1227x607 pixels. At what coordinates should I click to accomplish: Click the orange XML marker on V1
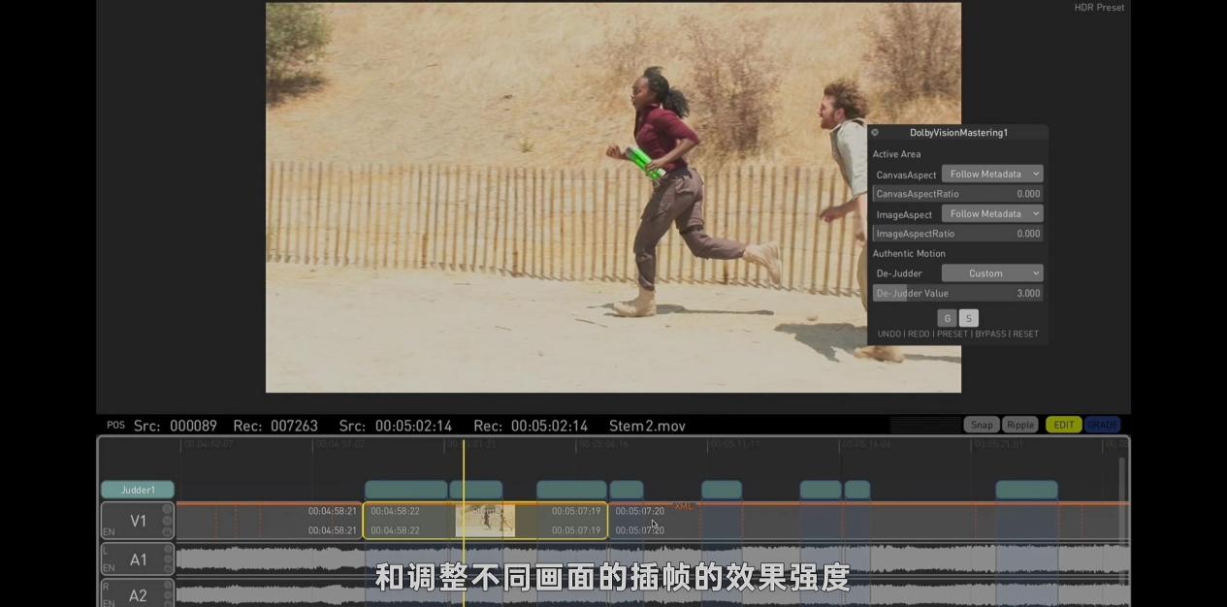pos(684,506)
